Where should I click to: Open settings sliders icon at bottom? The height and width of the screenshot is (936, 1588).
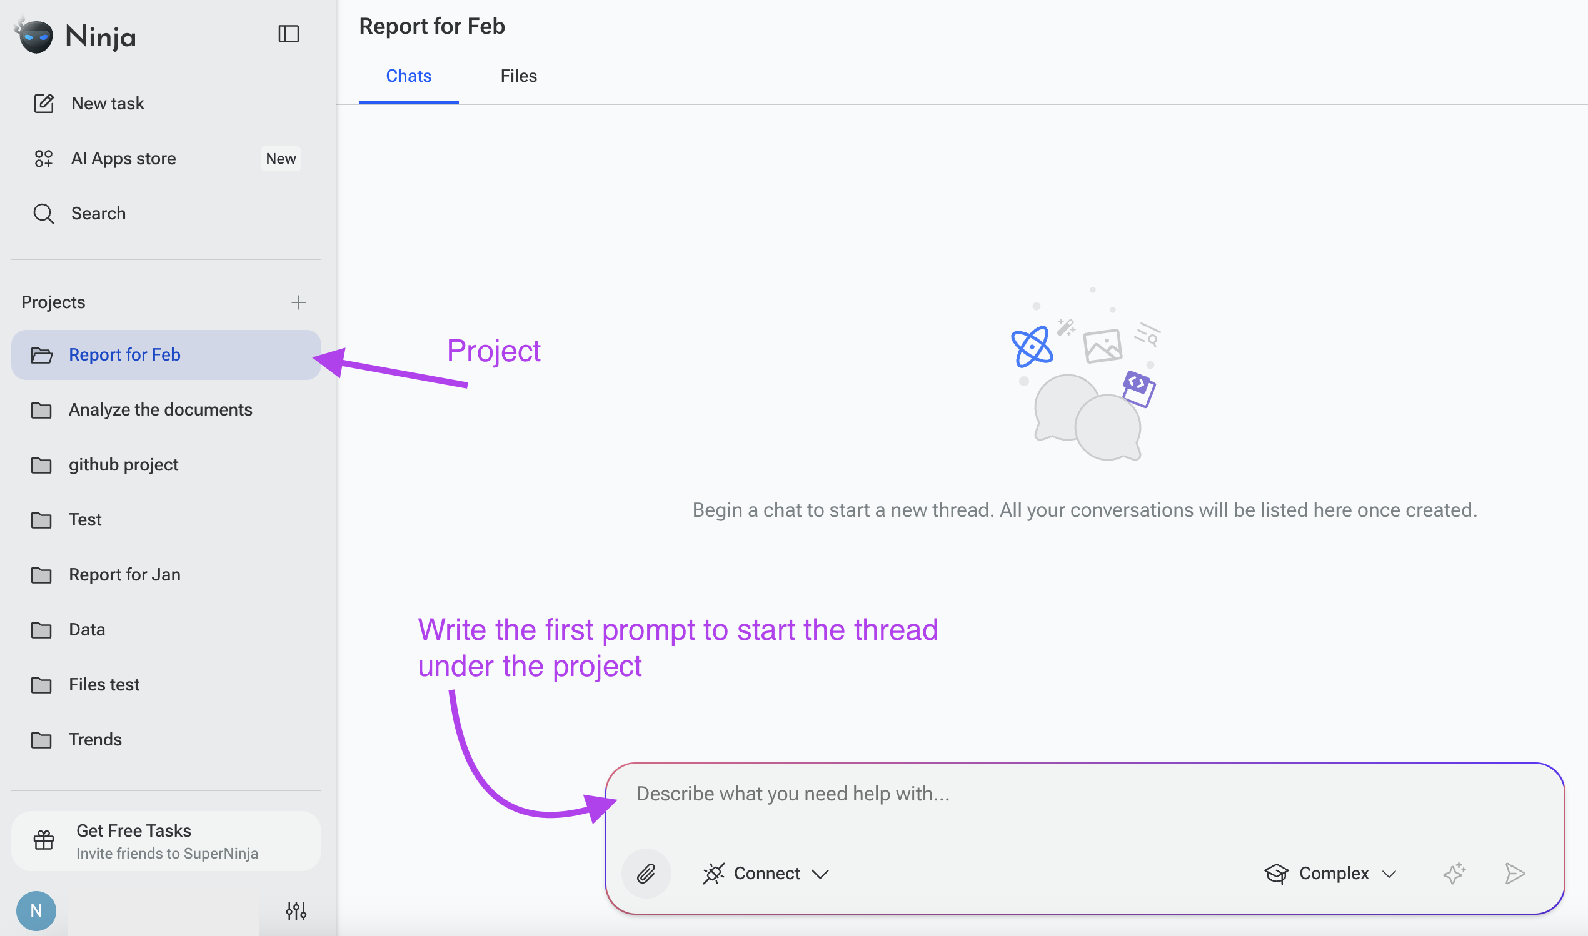[296, 911]
